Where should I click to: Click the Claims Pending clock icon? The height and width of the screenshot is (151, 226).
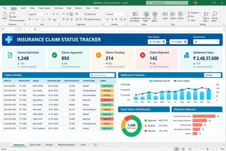coord(99,55)
